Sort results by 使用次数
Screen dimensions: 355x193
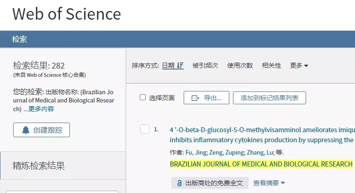click(240, 65)
